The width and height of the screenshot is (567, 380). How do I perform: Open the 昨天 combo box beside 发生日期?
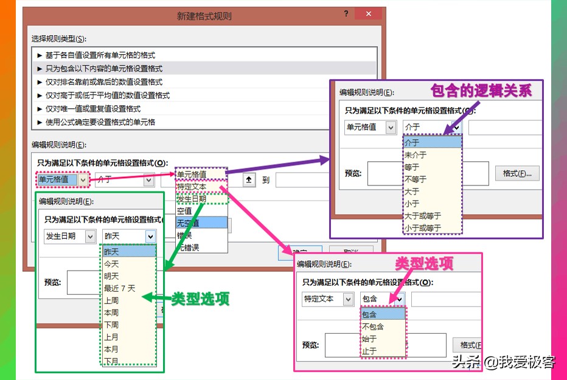(x=129, y=237)
